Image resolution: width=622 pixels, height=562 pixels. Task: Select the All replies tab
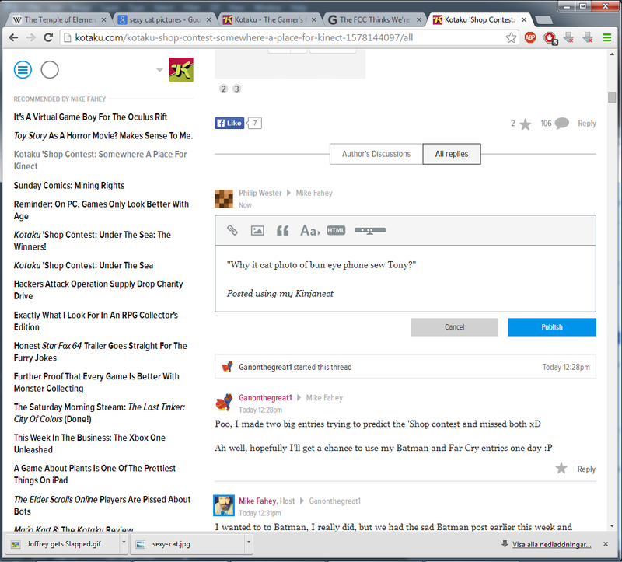[x=452, y=154]
